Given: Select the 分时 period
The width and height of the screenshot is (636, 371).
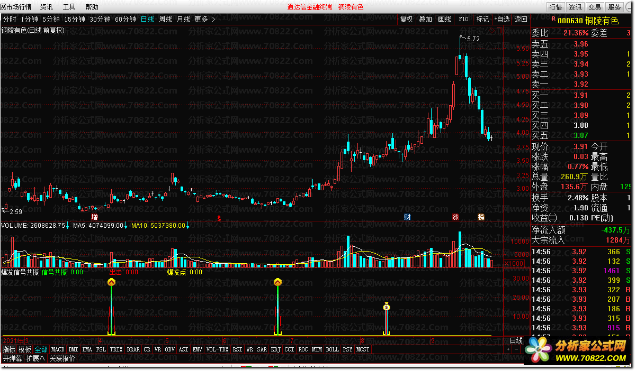Looking at the screenshot, I should click(x=10, y=19).
